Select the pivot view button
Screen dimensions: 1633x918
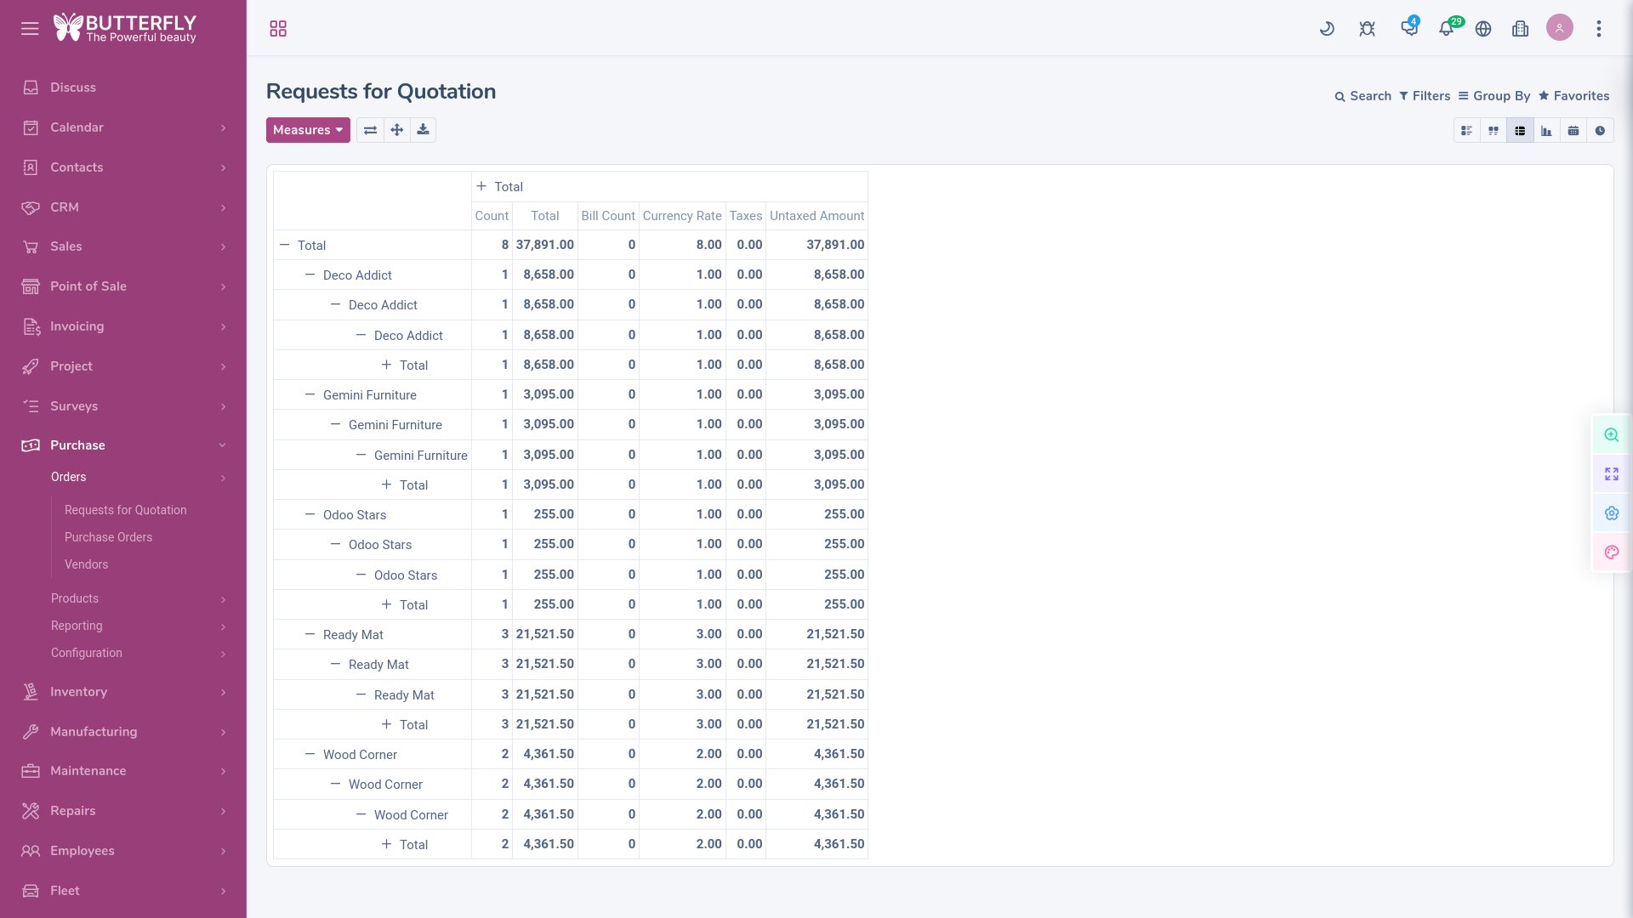(1520, 131)
